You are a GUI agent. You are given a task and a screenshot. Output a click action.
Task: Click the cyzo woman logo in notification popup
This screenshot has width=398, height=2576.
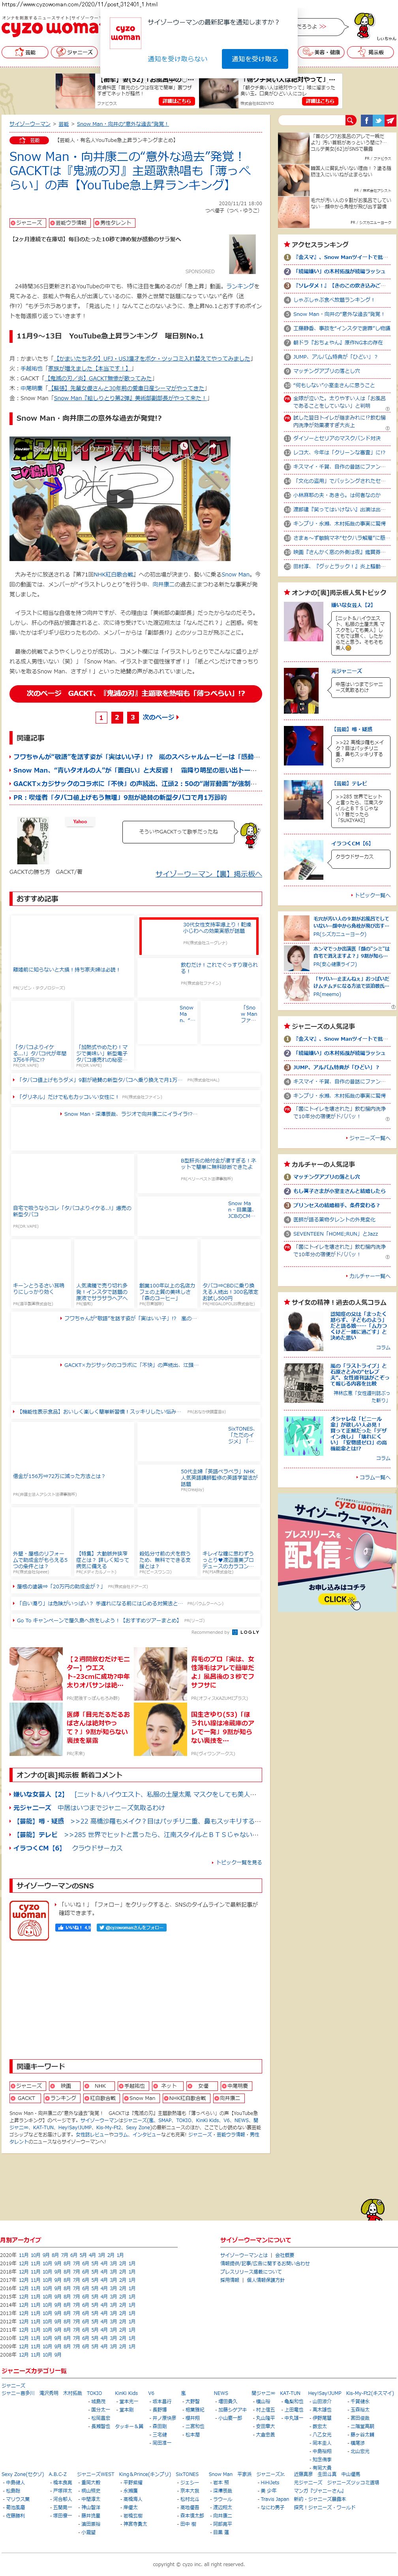click(x=125, y=33)
